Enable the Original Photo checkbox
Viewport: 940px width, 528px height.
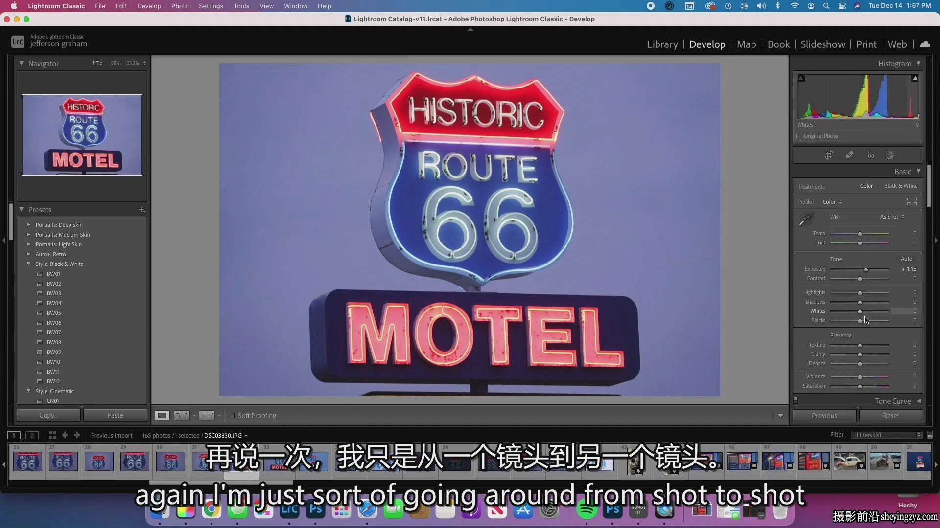(799, 136)
